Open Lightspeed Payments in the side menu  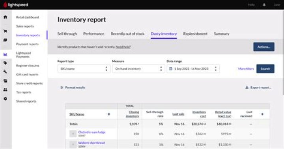point(24,55)
